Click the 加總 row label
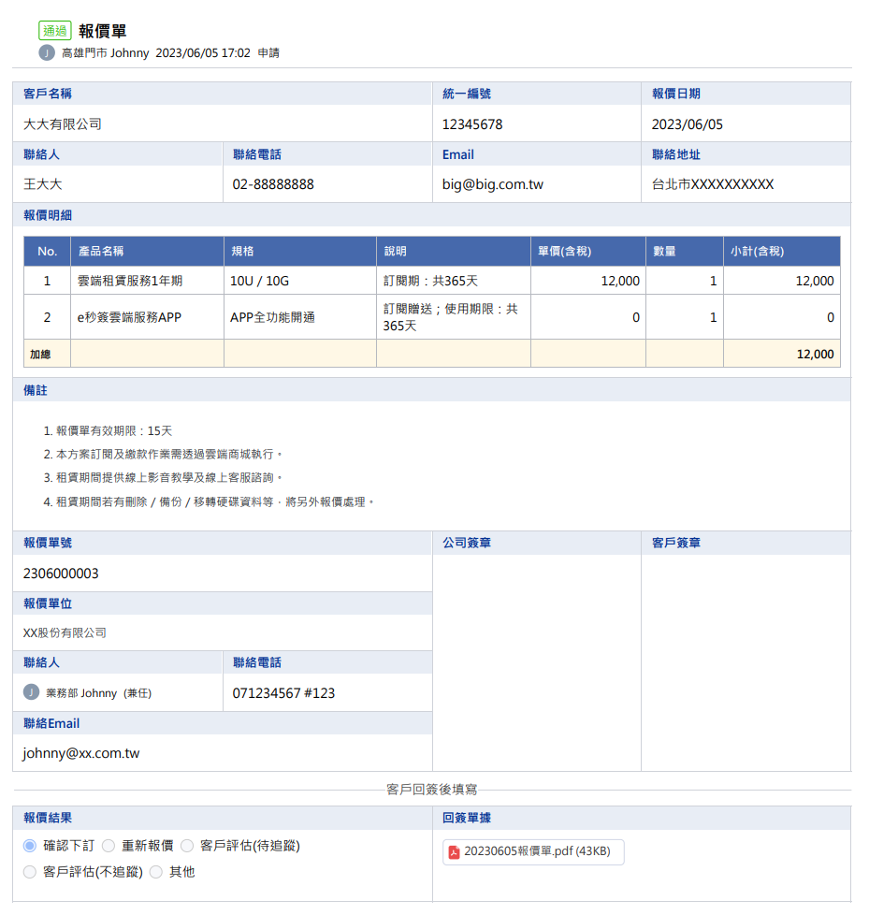This screenshot has width=869, height=915. [x=40, y=355]
